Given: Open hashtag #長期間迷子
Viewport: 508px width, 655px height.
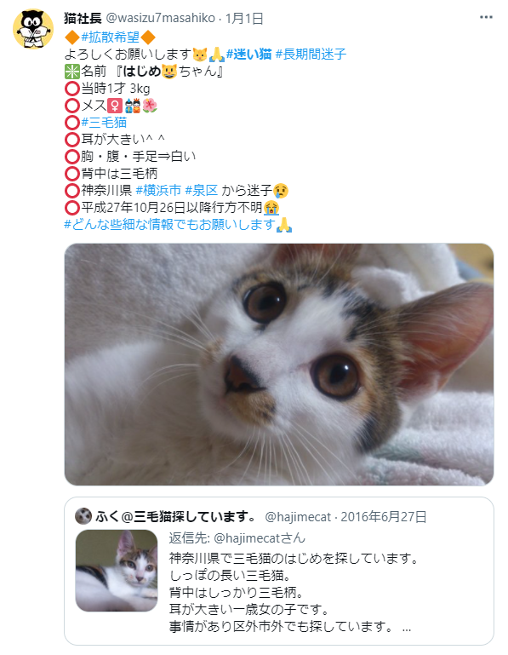Looking at the screenshot, I should click(x=311, y=54).
